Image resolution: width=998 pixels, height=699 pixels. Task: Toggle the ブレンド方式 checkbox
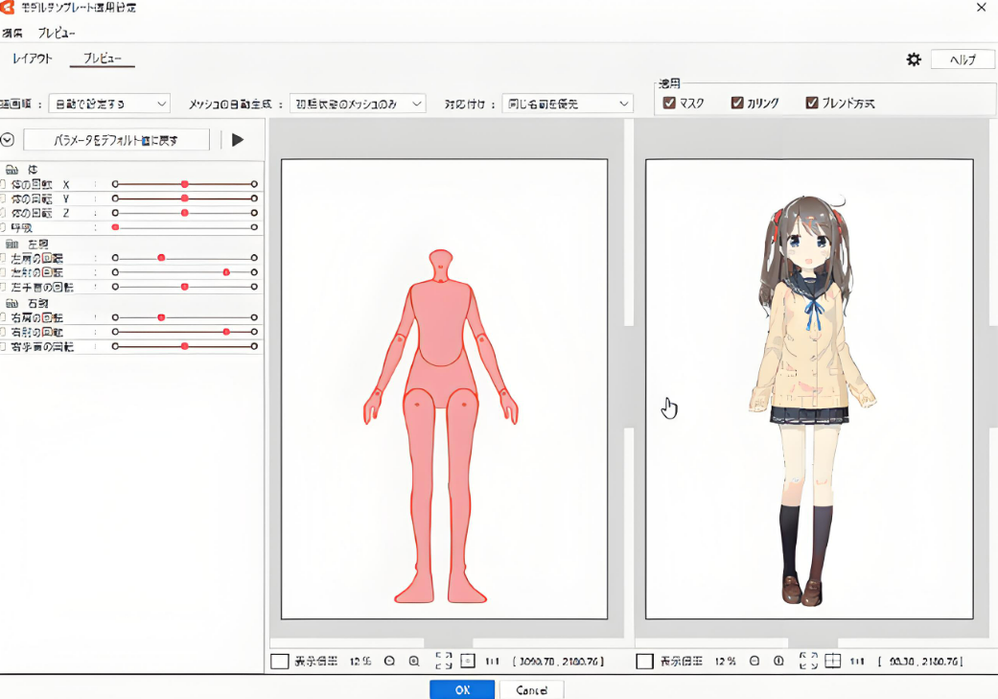pos(811,103)
